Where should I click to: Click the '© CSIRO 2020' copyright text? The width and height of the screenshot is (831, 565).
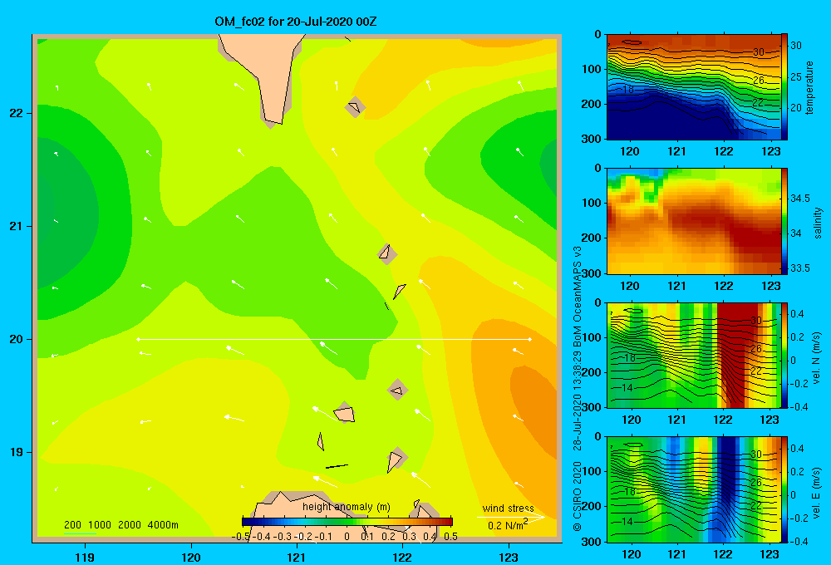(x=578, y=497)
